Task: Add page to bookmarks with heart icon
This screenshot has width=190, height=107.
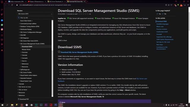Action: 171,5
